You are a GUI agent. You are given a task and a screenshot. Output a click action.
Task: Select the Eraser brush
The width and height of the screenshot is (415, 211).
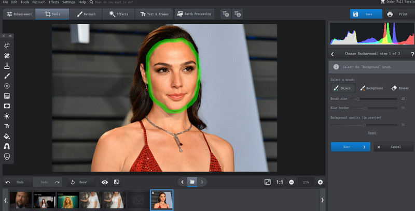[x=400, y=88]
